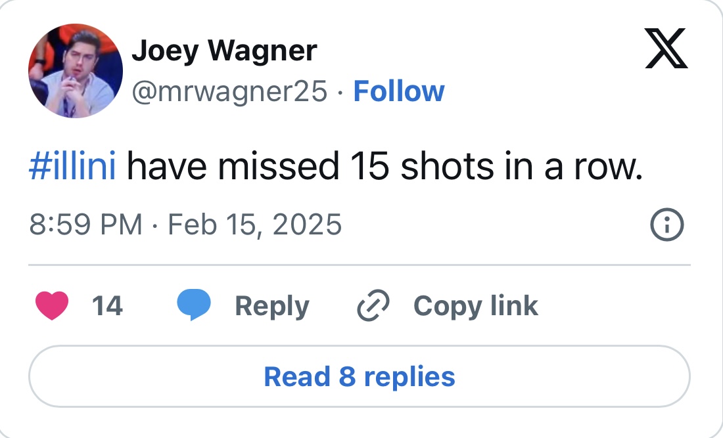Click the Feb 15, 2025 date
The image size is (723, 438).
point(255,225)
